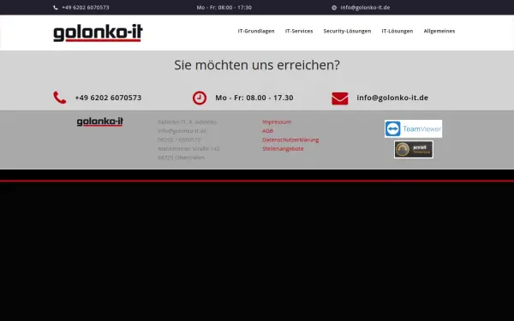The height and width of the screenshot is (321, 514).
Task: Click the heading Sie möchten uns erreichen?
Action: 257,65
